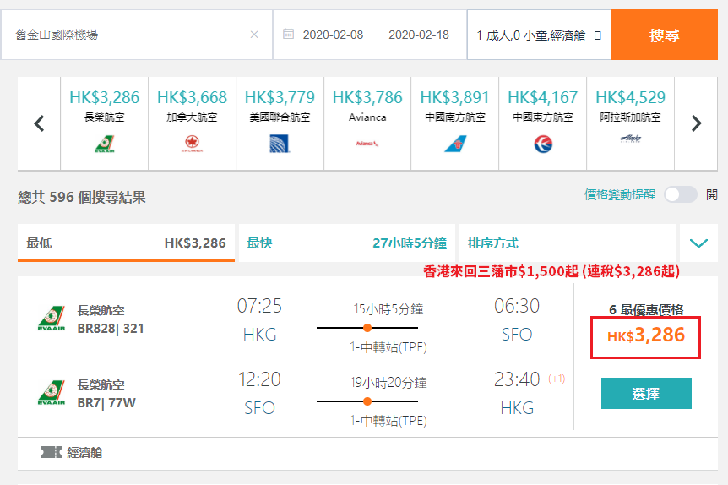Select the Avianca logo

(x=367, y=144)
